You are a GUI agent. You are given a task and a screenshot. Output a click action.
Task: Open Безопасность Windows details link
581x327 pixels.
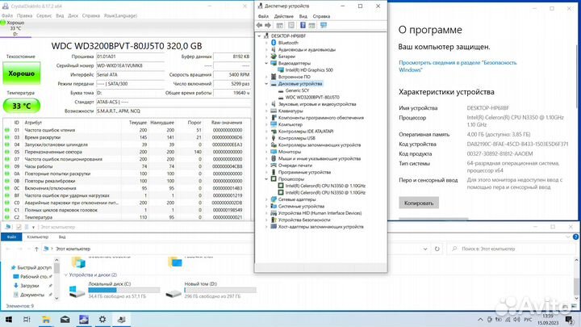point(458,66)
